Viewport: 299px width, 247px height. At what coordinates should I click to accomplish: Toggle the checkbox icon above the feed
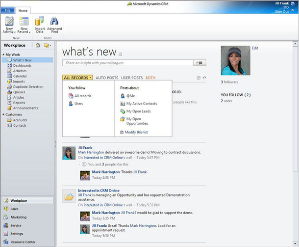point(199,78)
